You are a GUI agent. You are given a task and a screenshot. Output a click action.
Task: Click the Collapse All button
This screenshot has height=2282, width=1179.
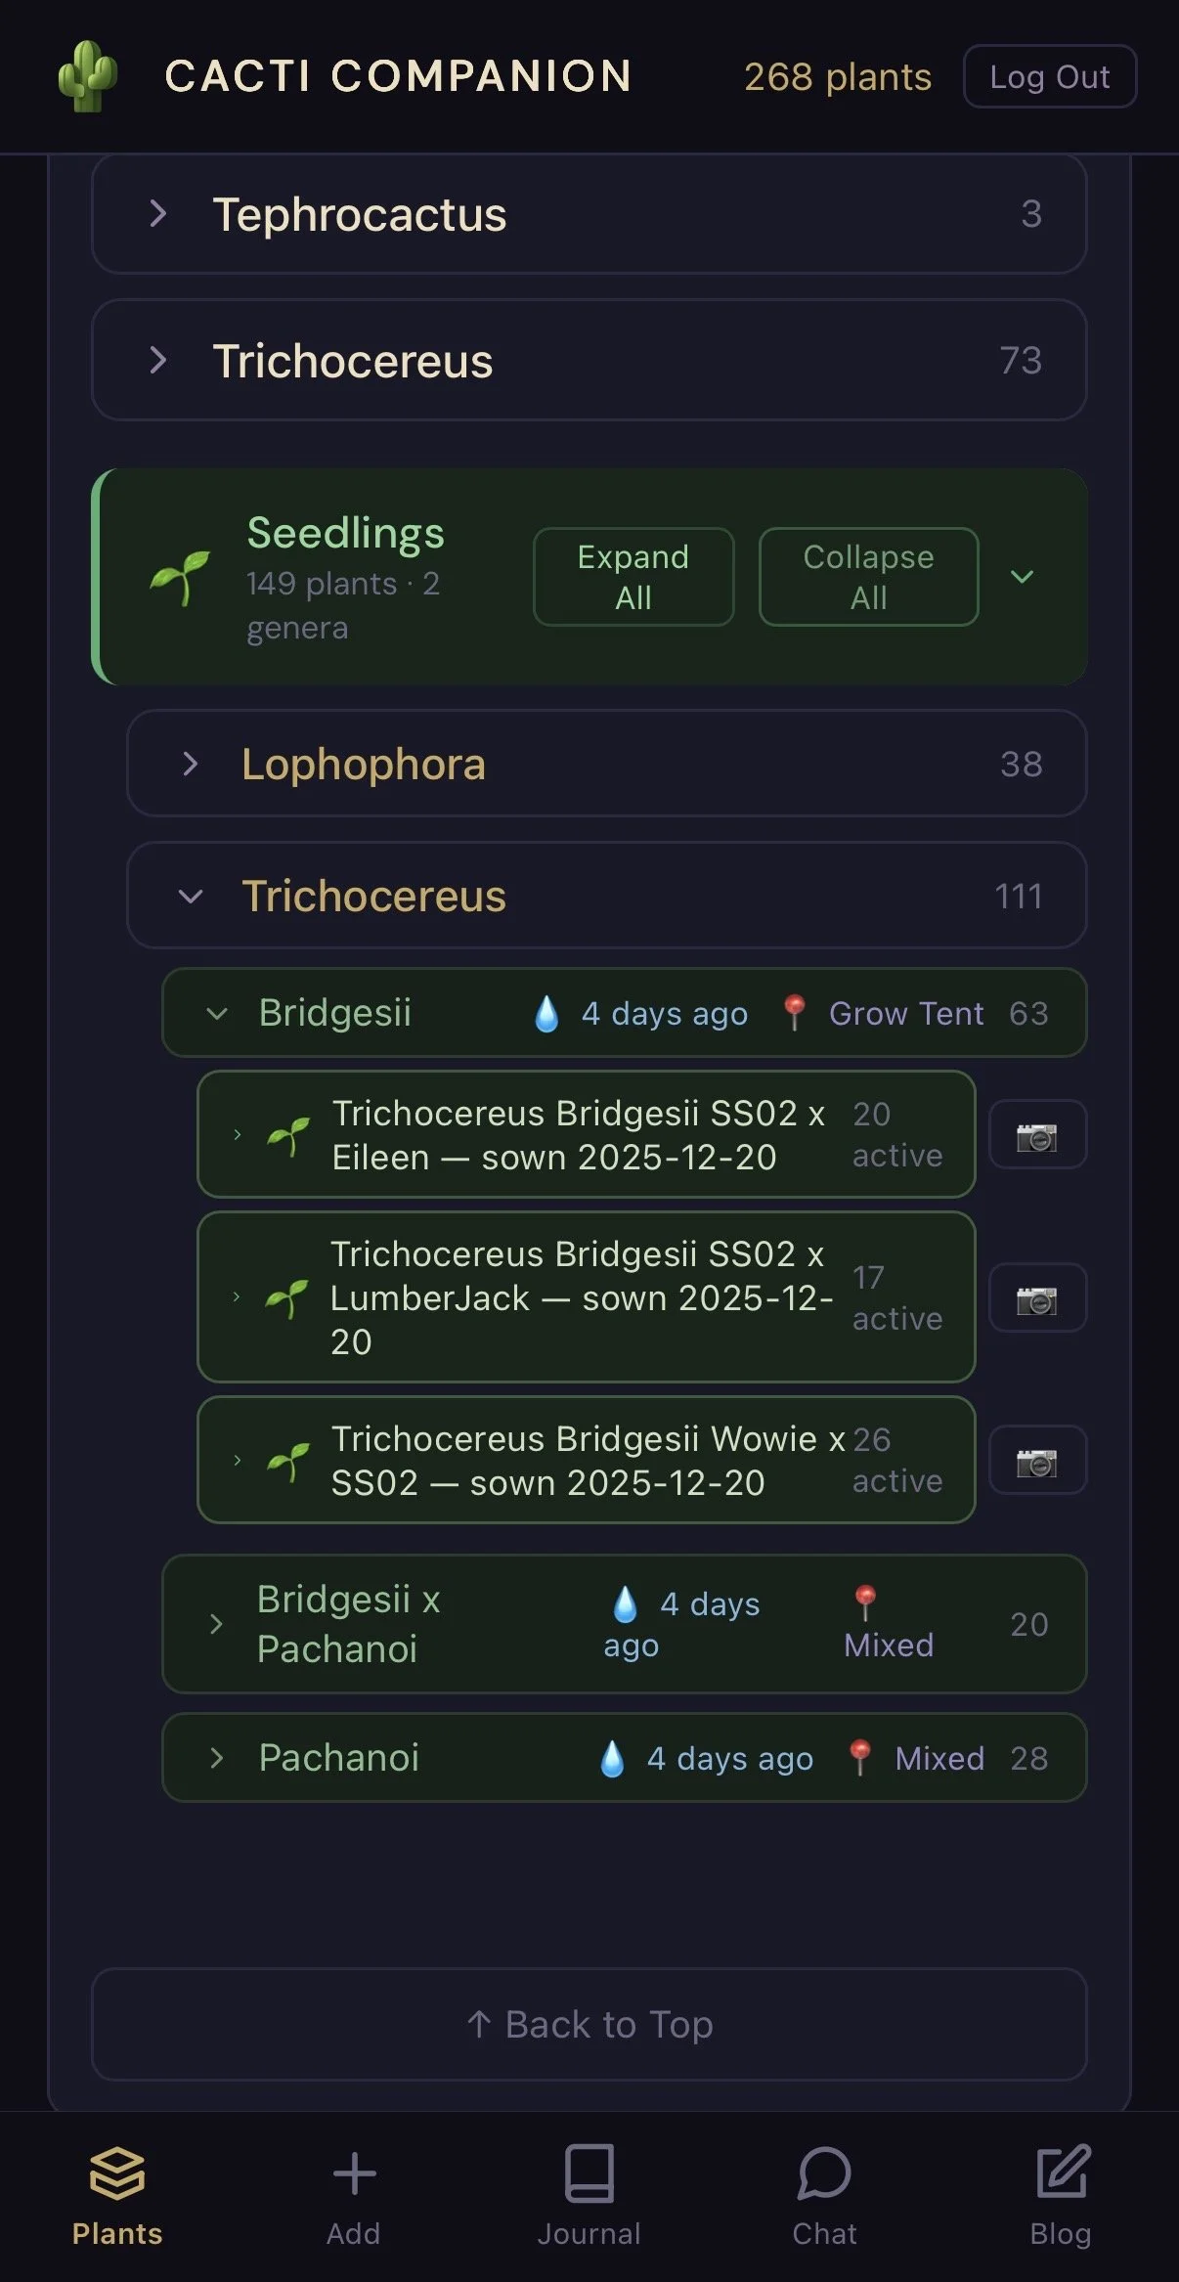869,577
